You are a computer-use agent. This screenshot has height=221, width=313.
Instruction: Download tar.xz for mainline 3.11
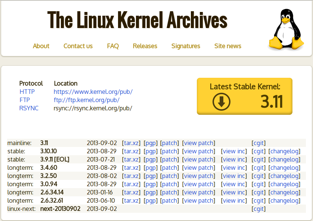131,143
